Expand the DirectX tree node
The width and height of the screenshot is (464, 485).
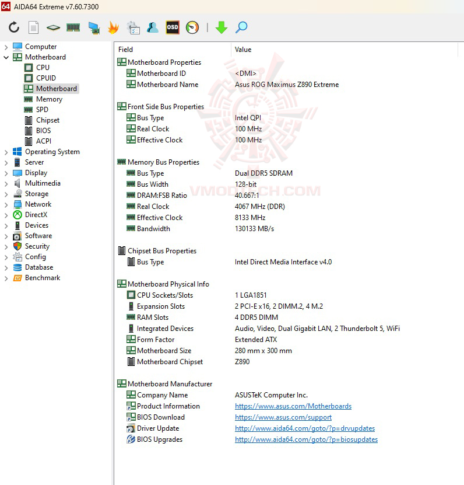pyautogui.click(x=6, y=215)
